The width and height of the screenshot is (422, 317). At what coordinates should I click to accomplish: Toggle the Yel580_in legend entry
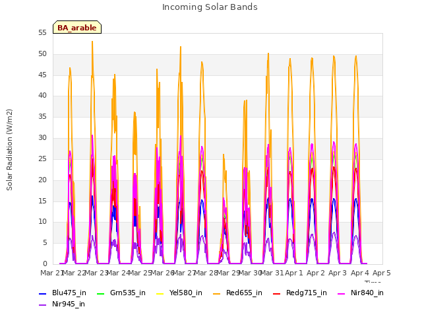pos(179,293)
